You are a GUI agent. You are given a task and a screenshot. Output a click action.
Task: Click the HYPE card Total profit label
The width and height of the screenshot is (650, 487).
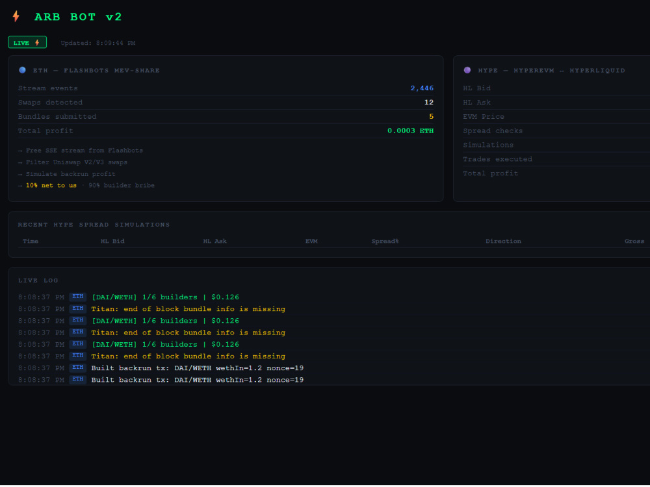[490, 173]
